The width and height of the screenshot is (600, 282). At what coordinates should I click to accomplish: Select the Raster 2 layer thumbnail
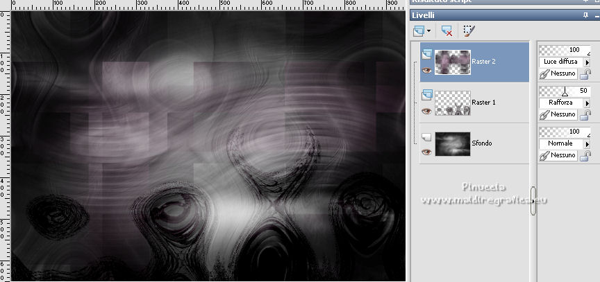point(453,62)
